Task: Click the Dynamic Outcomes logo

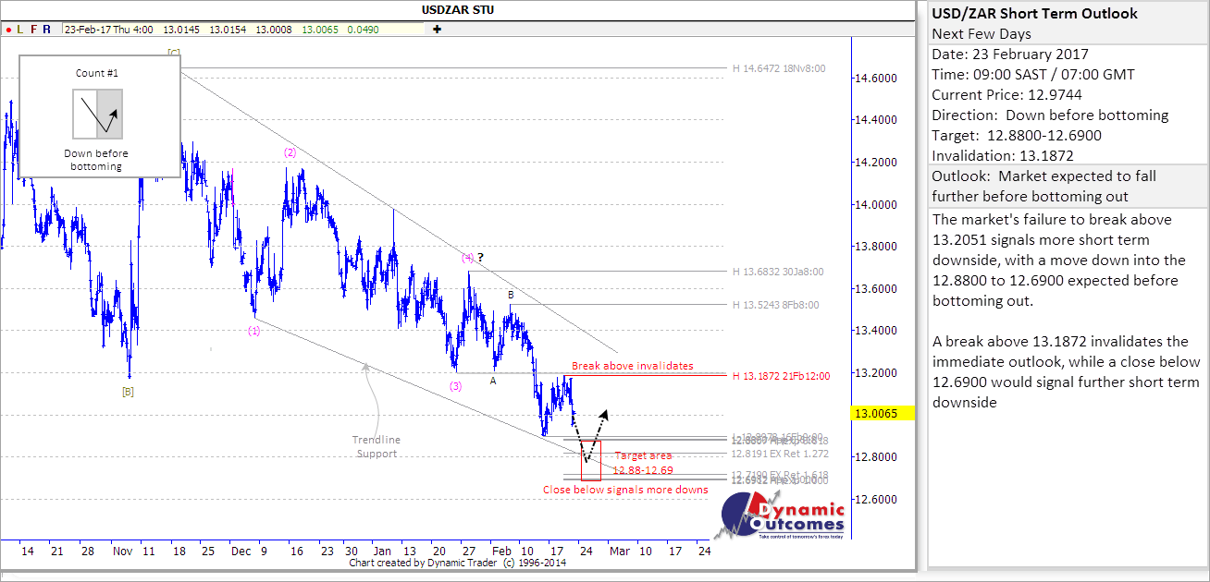Action: point(783,515)
